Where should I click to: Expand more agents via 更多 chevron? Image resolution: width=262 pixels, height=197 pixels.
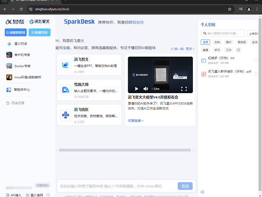pyautogui.click(x=190, y=49)
